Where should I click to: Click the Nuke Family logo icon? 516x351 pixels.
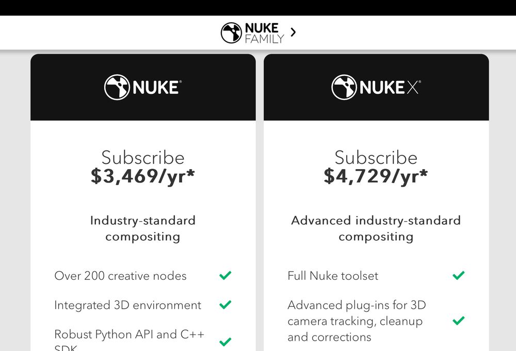coord(231,32)
